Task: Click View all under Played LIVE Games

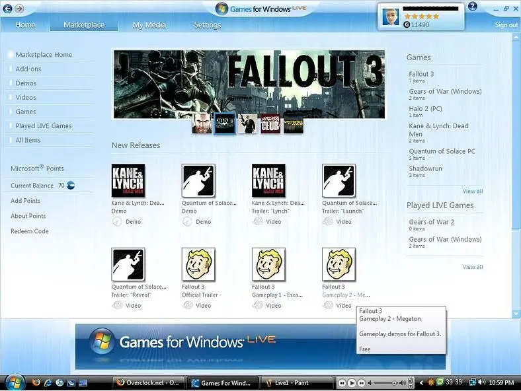Action: coord(473,267)
